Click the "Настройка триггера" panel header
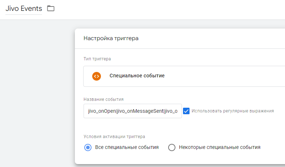The width and height of the screenshot is (285, 167). (x=111, y=38)
